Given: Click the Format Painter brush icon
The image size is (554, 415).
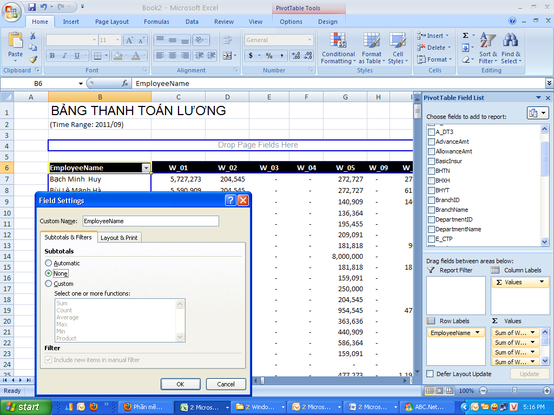Looking at the screenshot, I should point(33,59).
